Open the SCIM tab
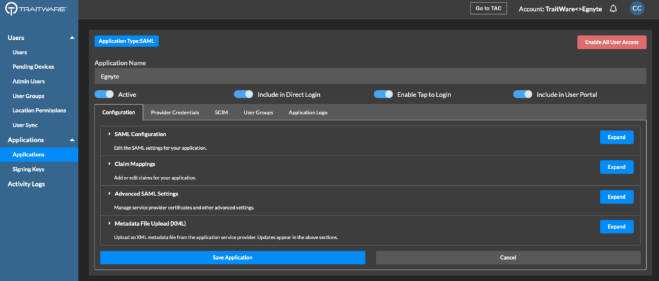The width and height of the screenshot is (659, 281). tap(221, 113)
